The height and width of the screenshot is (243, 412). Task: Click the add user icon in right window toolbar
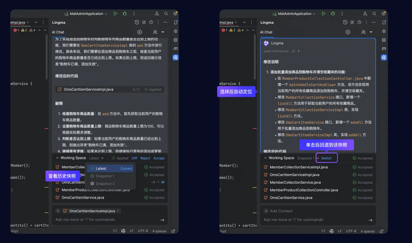coord(365,13)
